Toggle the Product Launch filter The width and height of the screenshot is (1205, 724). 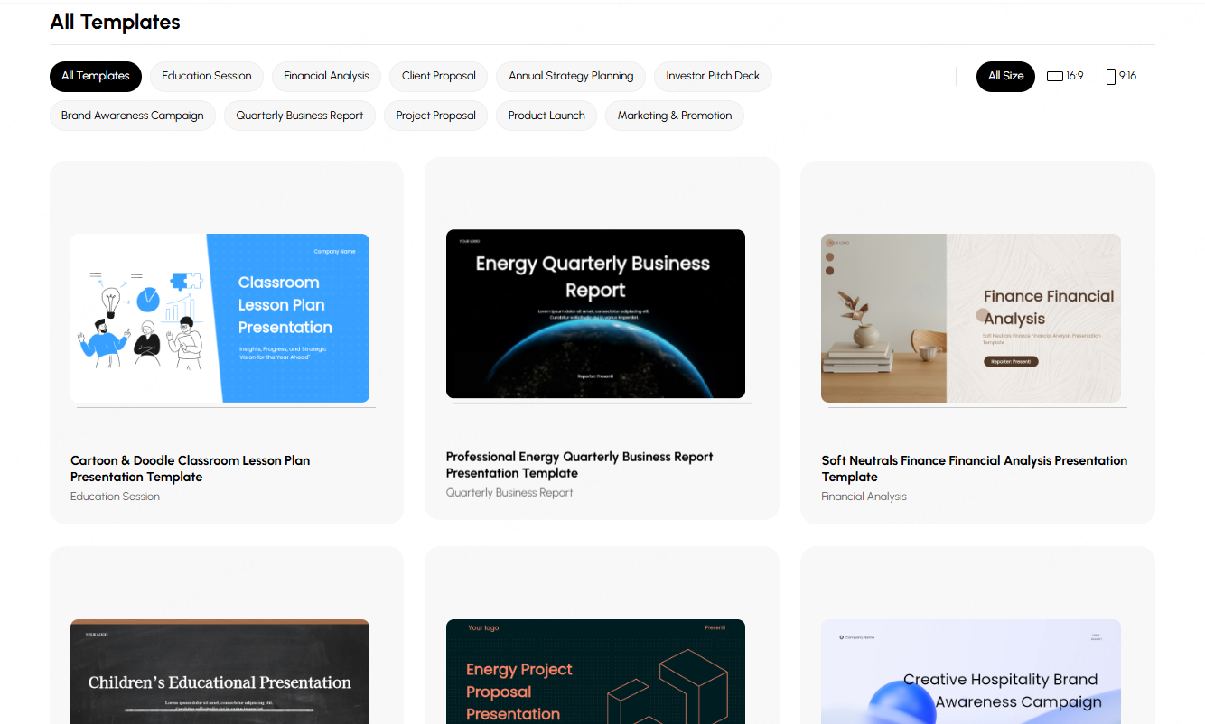[546, 116]
